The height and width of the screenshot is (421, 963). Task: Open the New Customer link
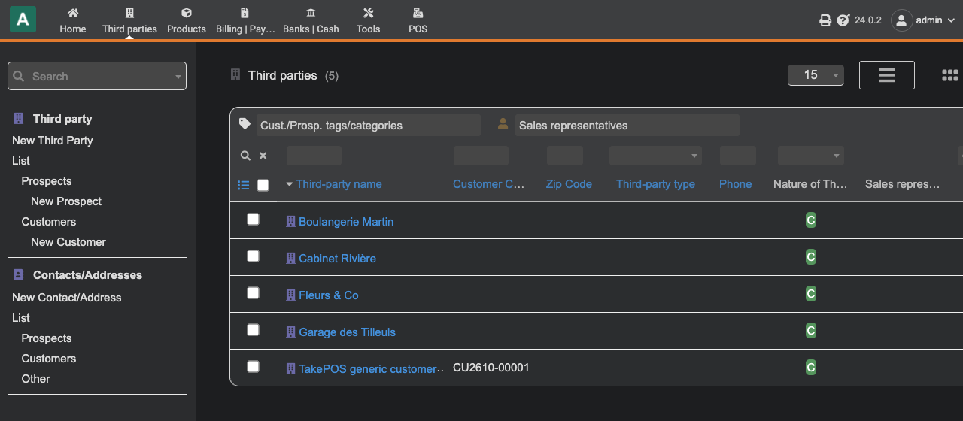68,242
